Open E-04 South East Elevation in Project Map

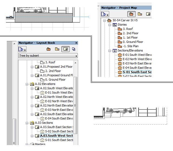(137, 68)
